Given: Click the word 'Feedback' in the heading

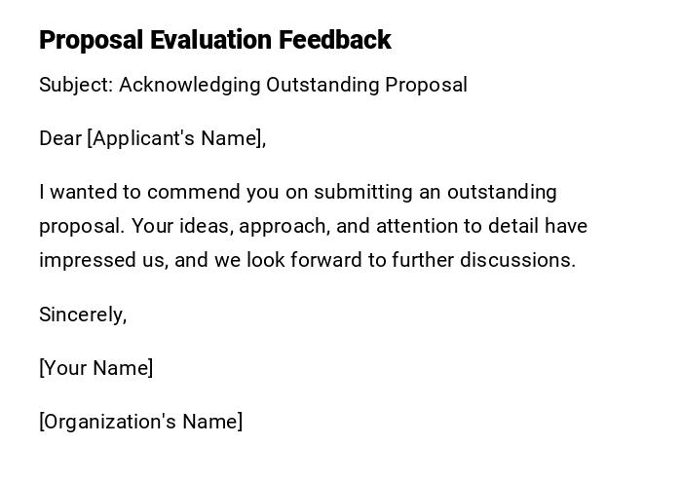Looking at the screenshot, I should pyautogui.click(x=335, y=40).
